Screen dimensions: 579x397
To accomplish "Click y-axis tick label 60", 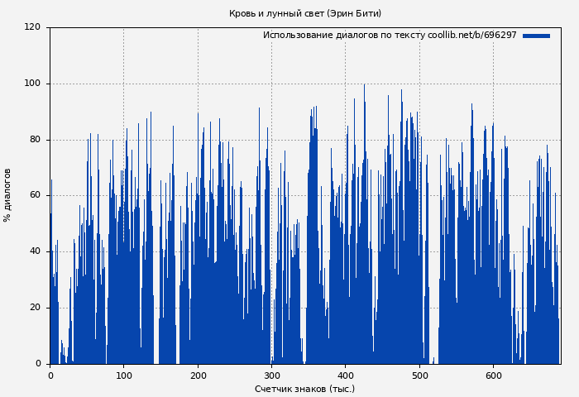I will [x=35, y=196].
